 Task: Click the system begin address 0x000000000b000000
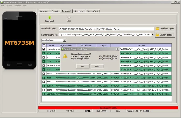pyautogui.click(x=66, y=86)
